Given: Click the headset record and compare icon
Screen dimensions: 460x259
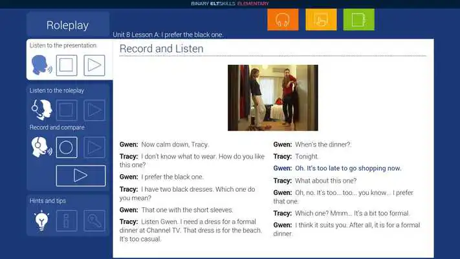Looking at the screenshot, I should point(41,147).
